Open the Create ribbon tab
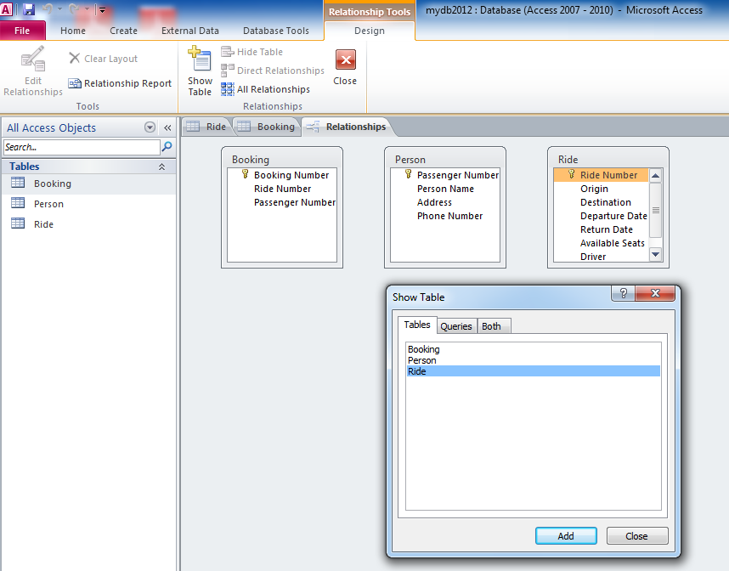The height and width of the screenshot is (571, 729). [x=123, y=30]
